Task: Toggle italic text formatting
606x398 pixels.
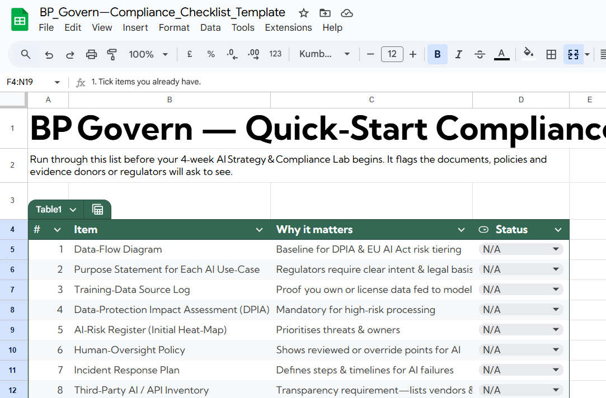Action: pos(458,54)
